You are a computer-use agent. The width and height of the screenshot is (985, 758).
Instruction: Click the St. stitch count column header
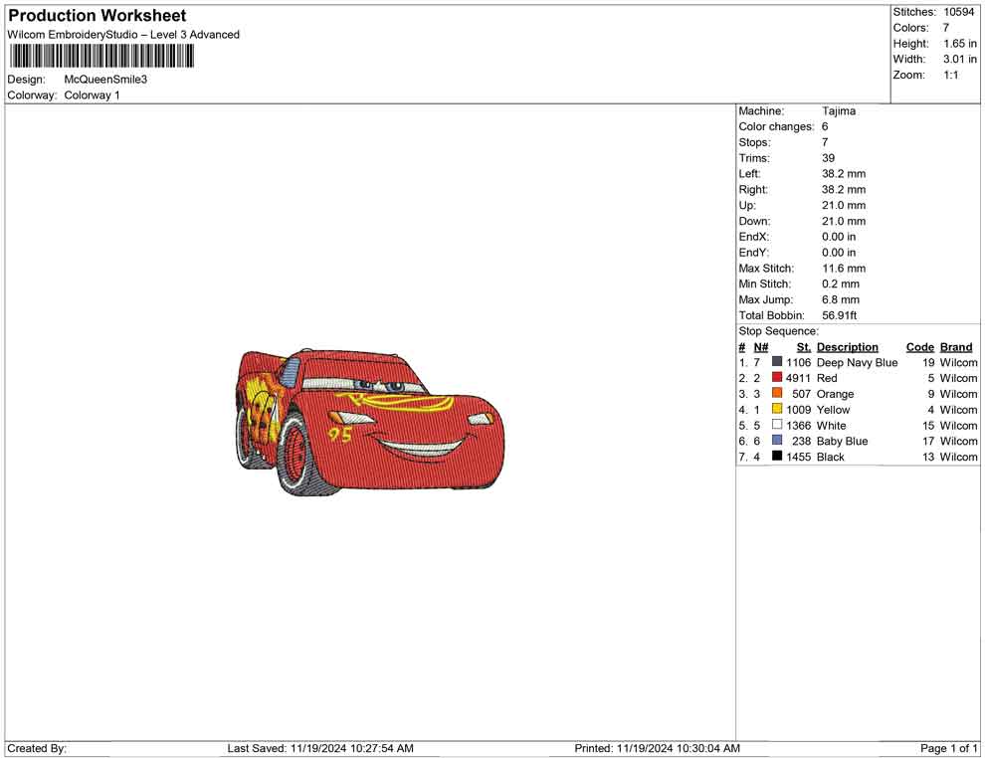click(x=803, y=347)
